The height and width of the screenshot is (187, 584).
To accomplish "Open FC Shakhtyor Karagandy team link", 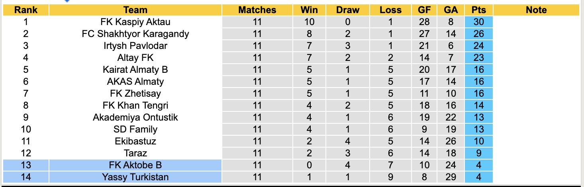I will [135, 34].
